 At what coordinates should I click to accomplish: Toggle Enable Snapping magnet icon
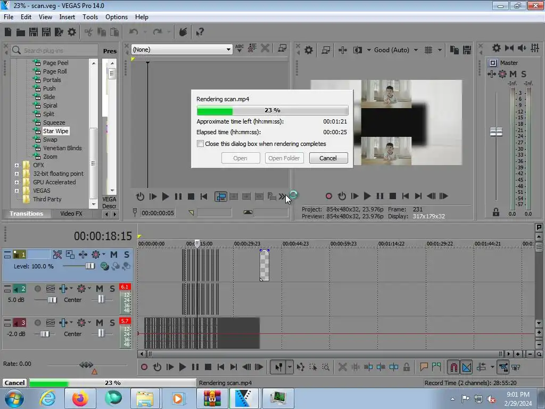point(453,367)
